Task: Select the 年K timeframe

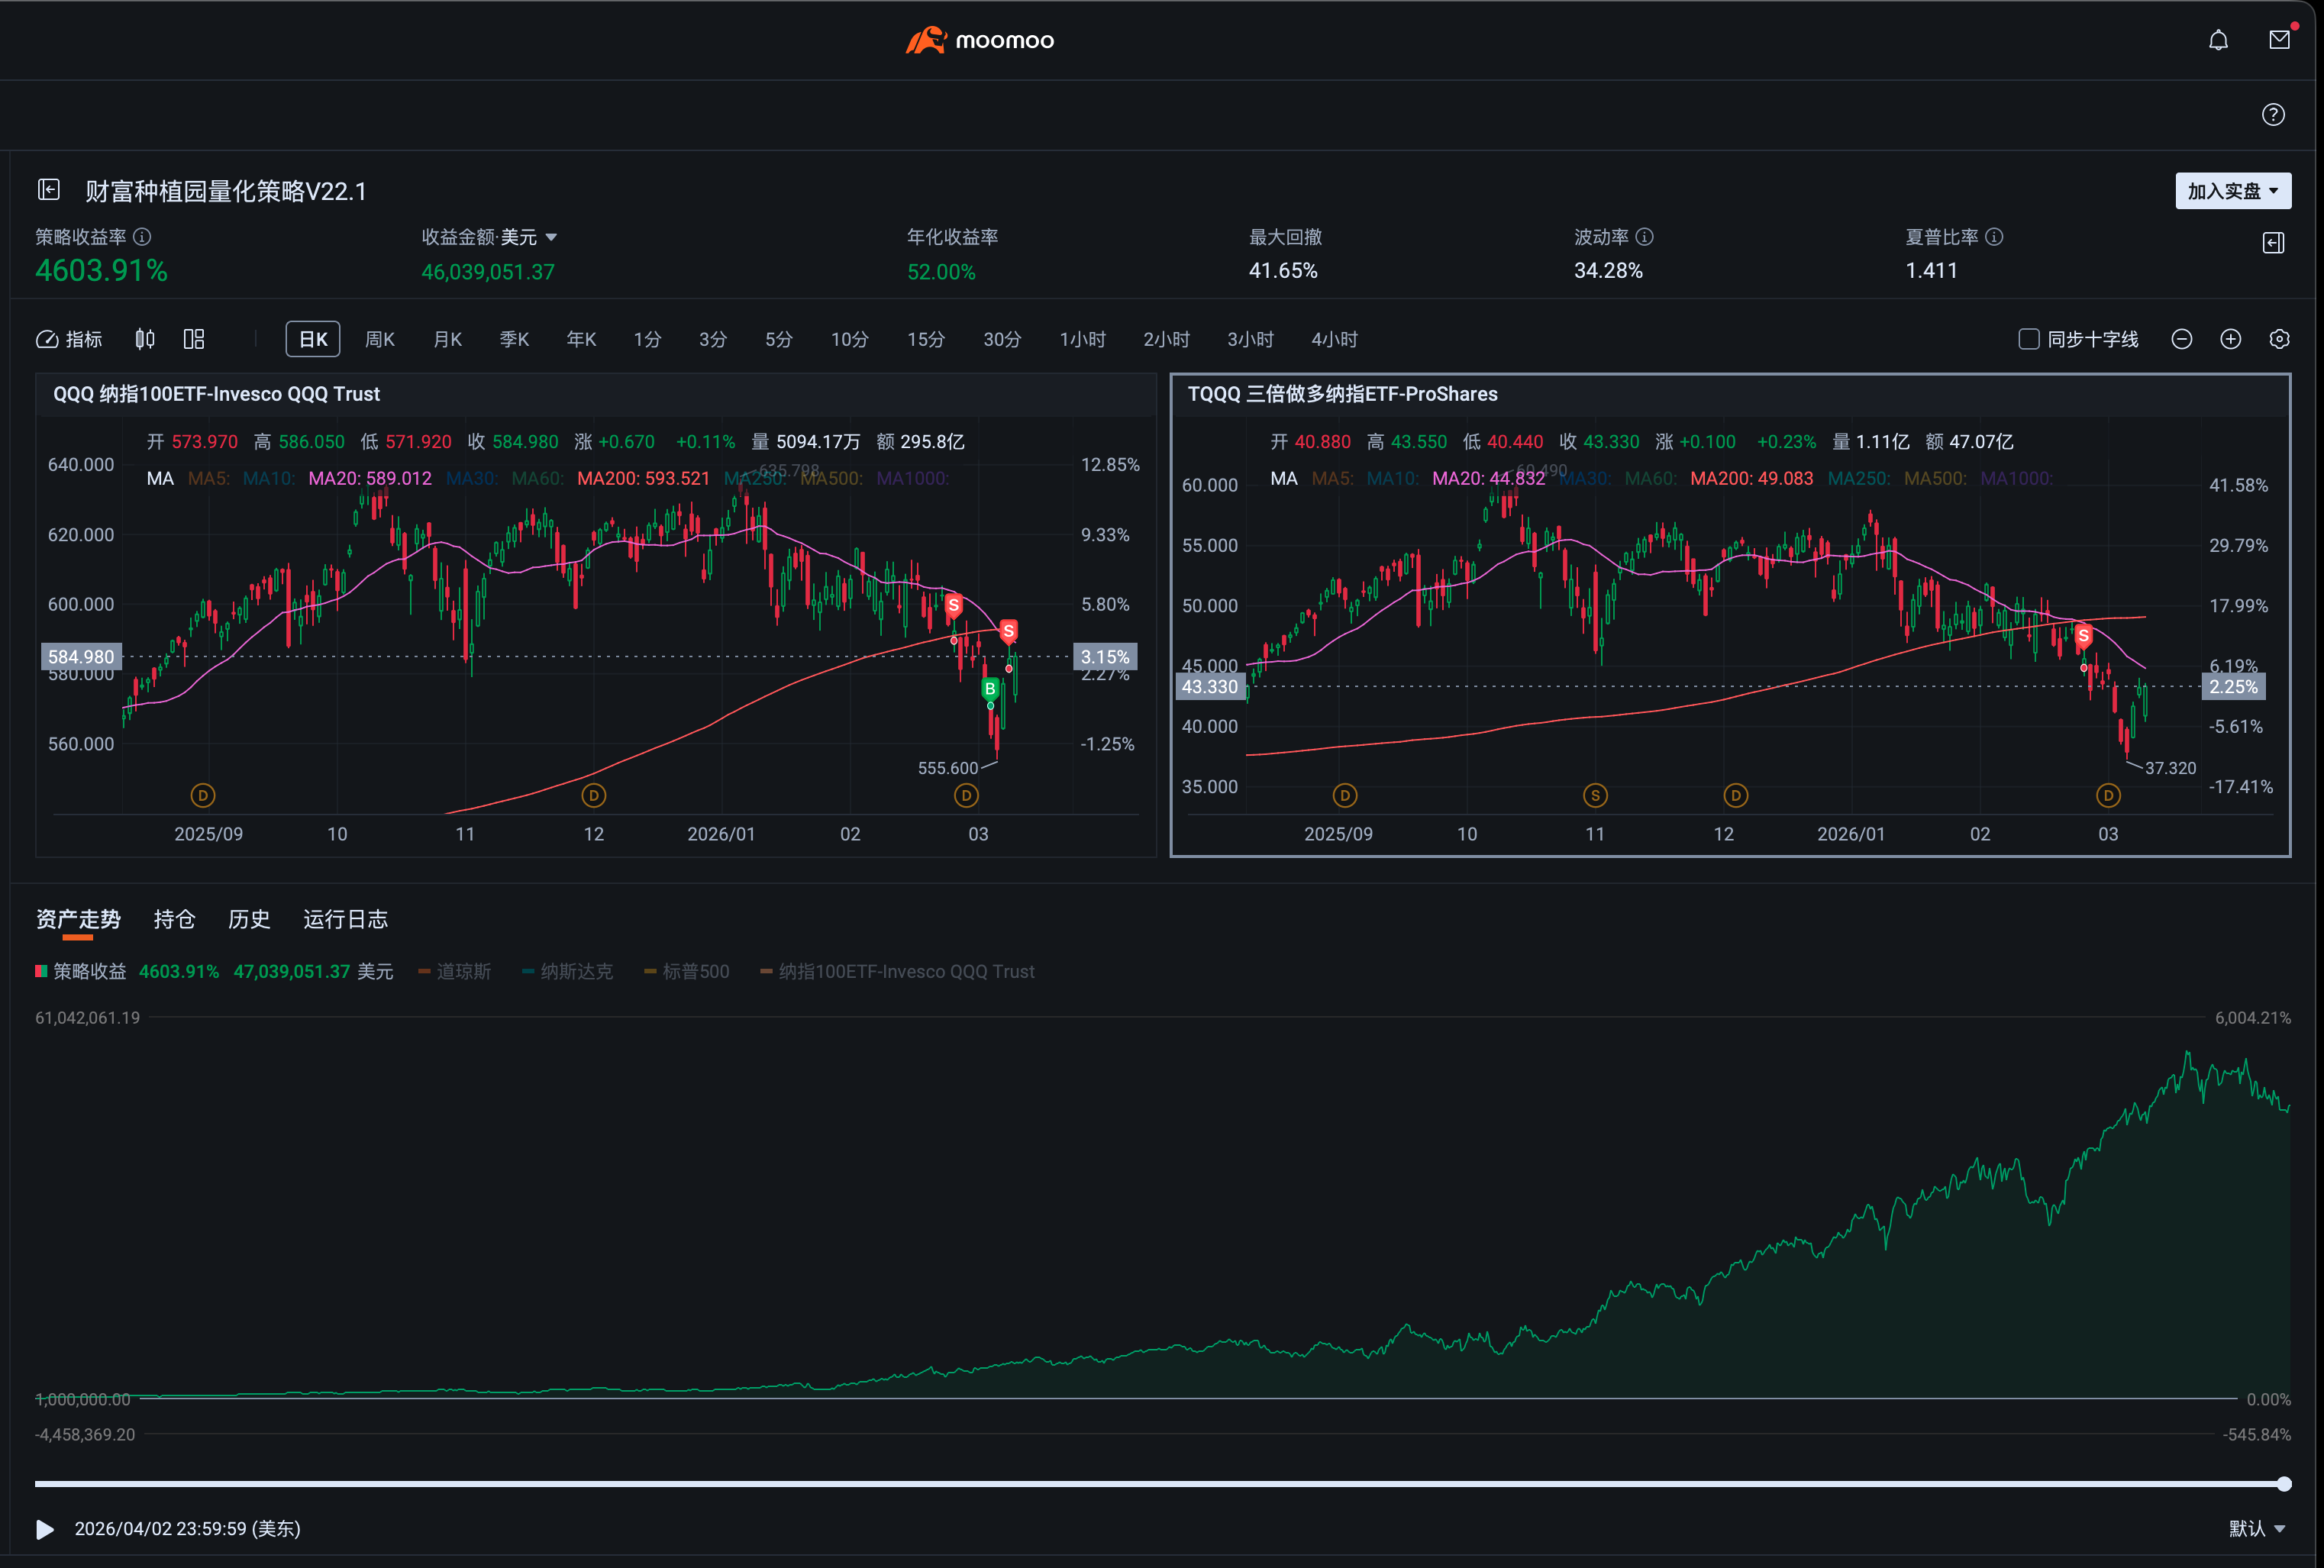Action: (x=581, y=339)
